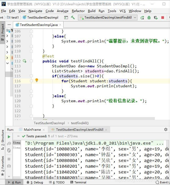Toggle the 1: Project side panel
The image size is (170, 185).
coord(3,32)
